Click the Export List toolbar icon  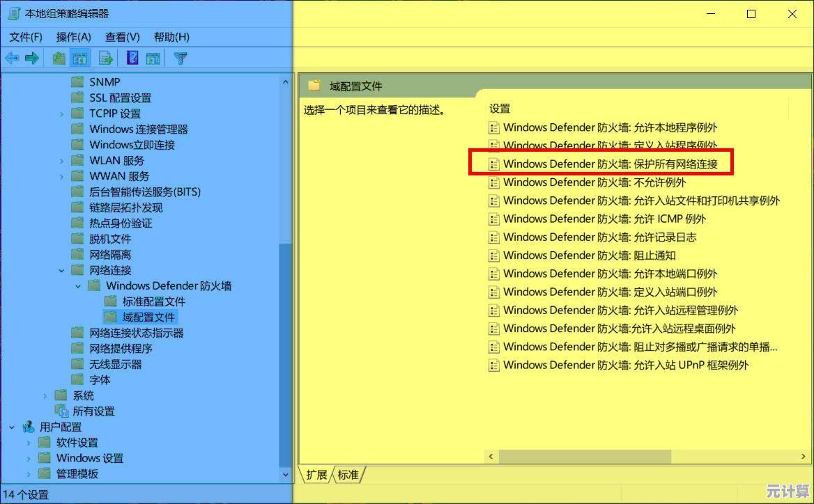106,58
